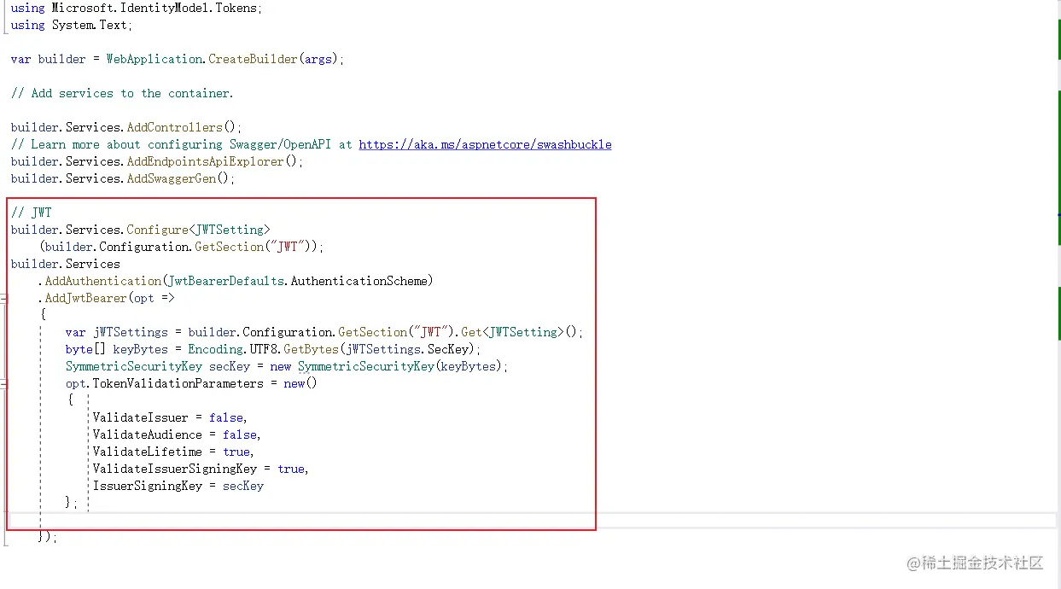Click Get<JWTSetting> on the jWTSettings line
Screen dimensions: 1061x589
pos(512,332)
